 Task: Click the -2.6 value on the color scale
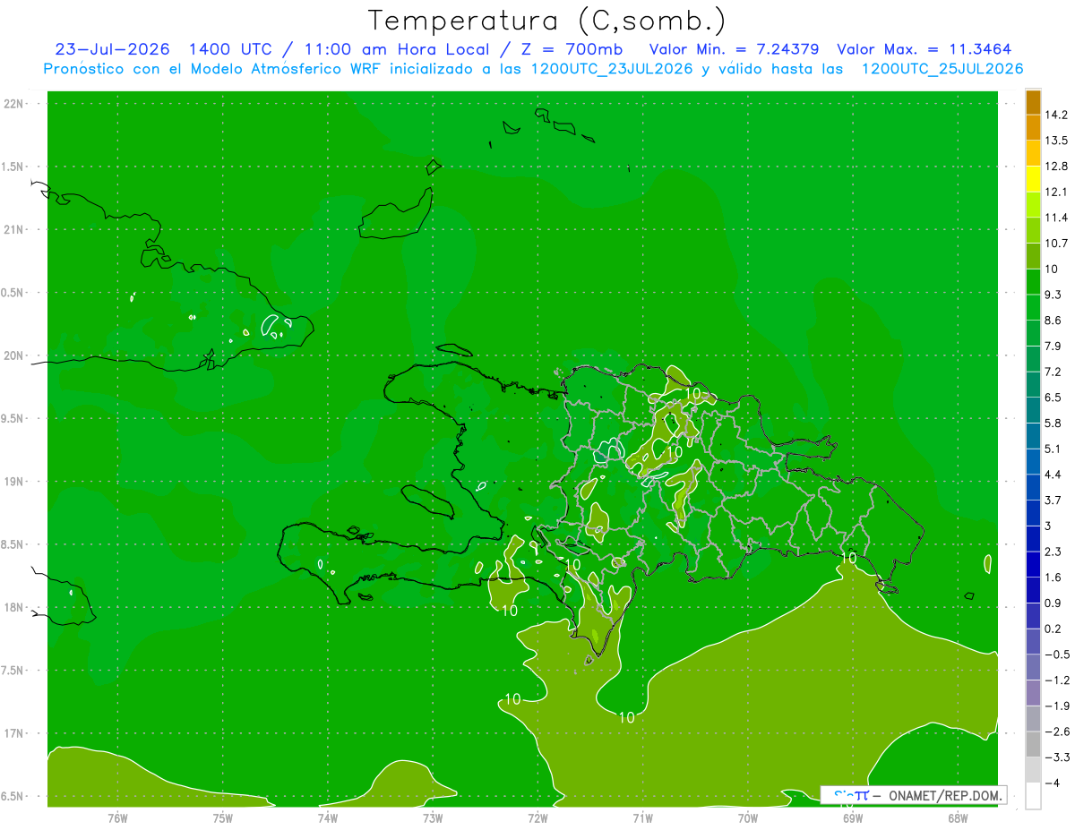pyautogui.click(x=1057, y=732)
